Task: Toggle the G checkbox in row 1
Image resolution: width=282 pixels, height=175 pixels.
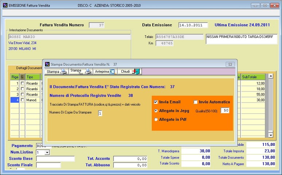Action: click(x=22, y=83)
